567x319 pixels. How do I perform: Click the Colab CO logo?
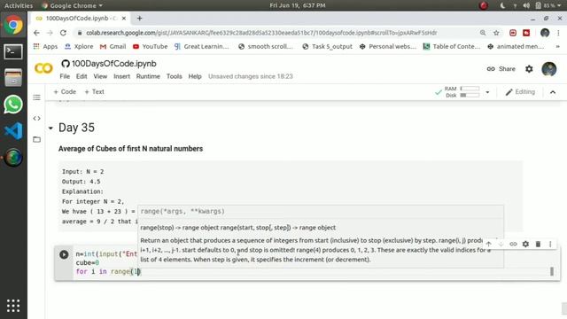coord(43,68)
